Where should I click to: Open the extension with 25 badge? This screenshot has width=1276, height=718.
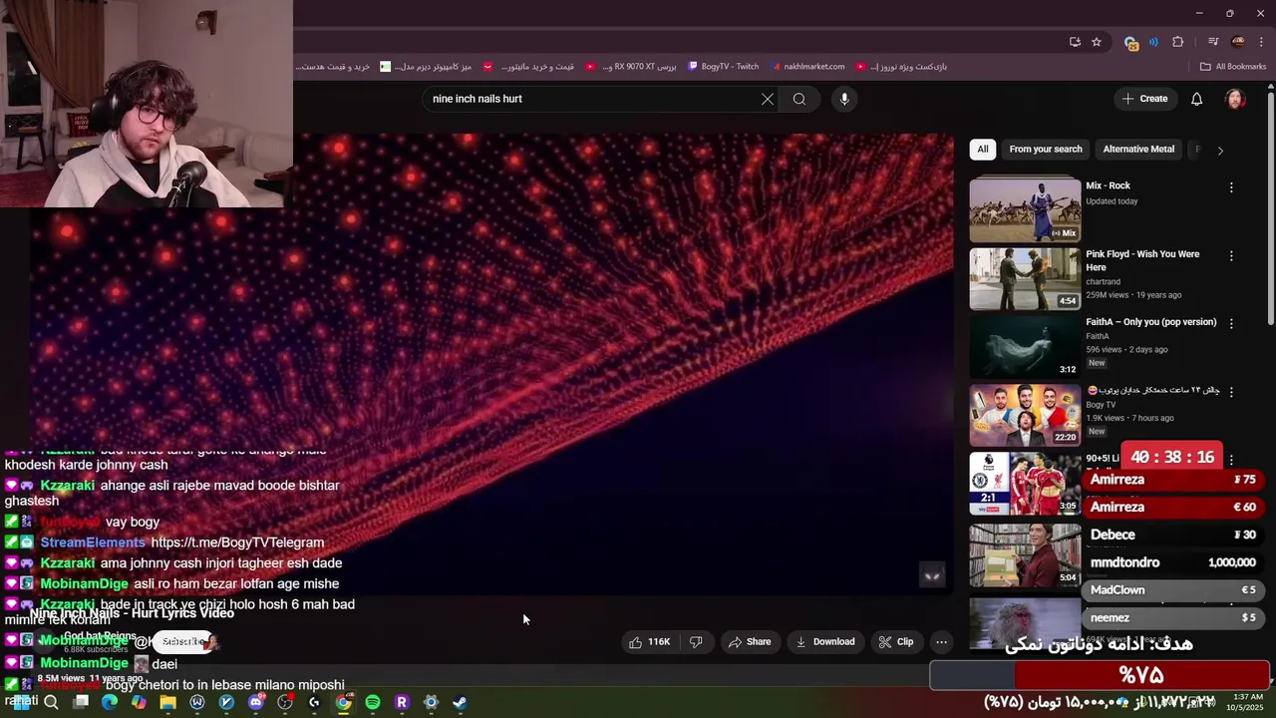(1130, 42)
